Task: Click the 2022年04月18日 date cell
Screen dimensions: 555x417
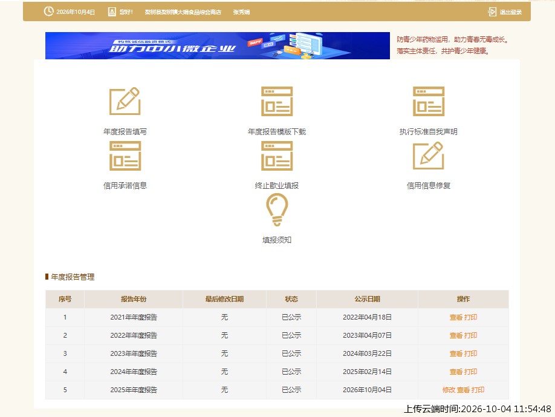Action: pyautogui.click(x=367, y=317)
